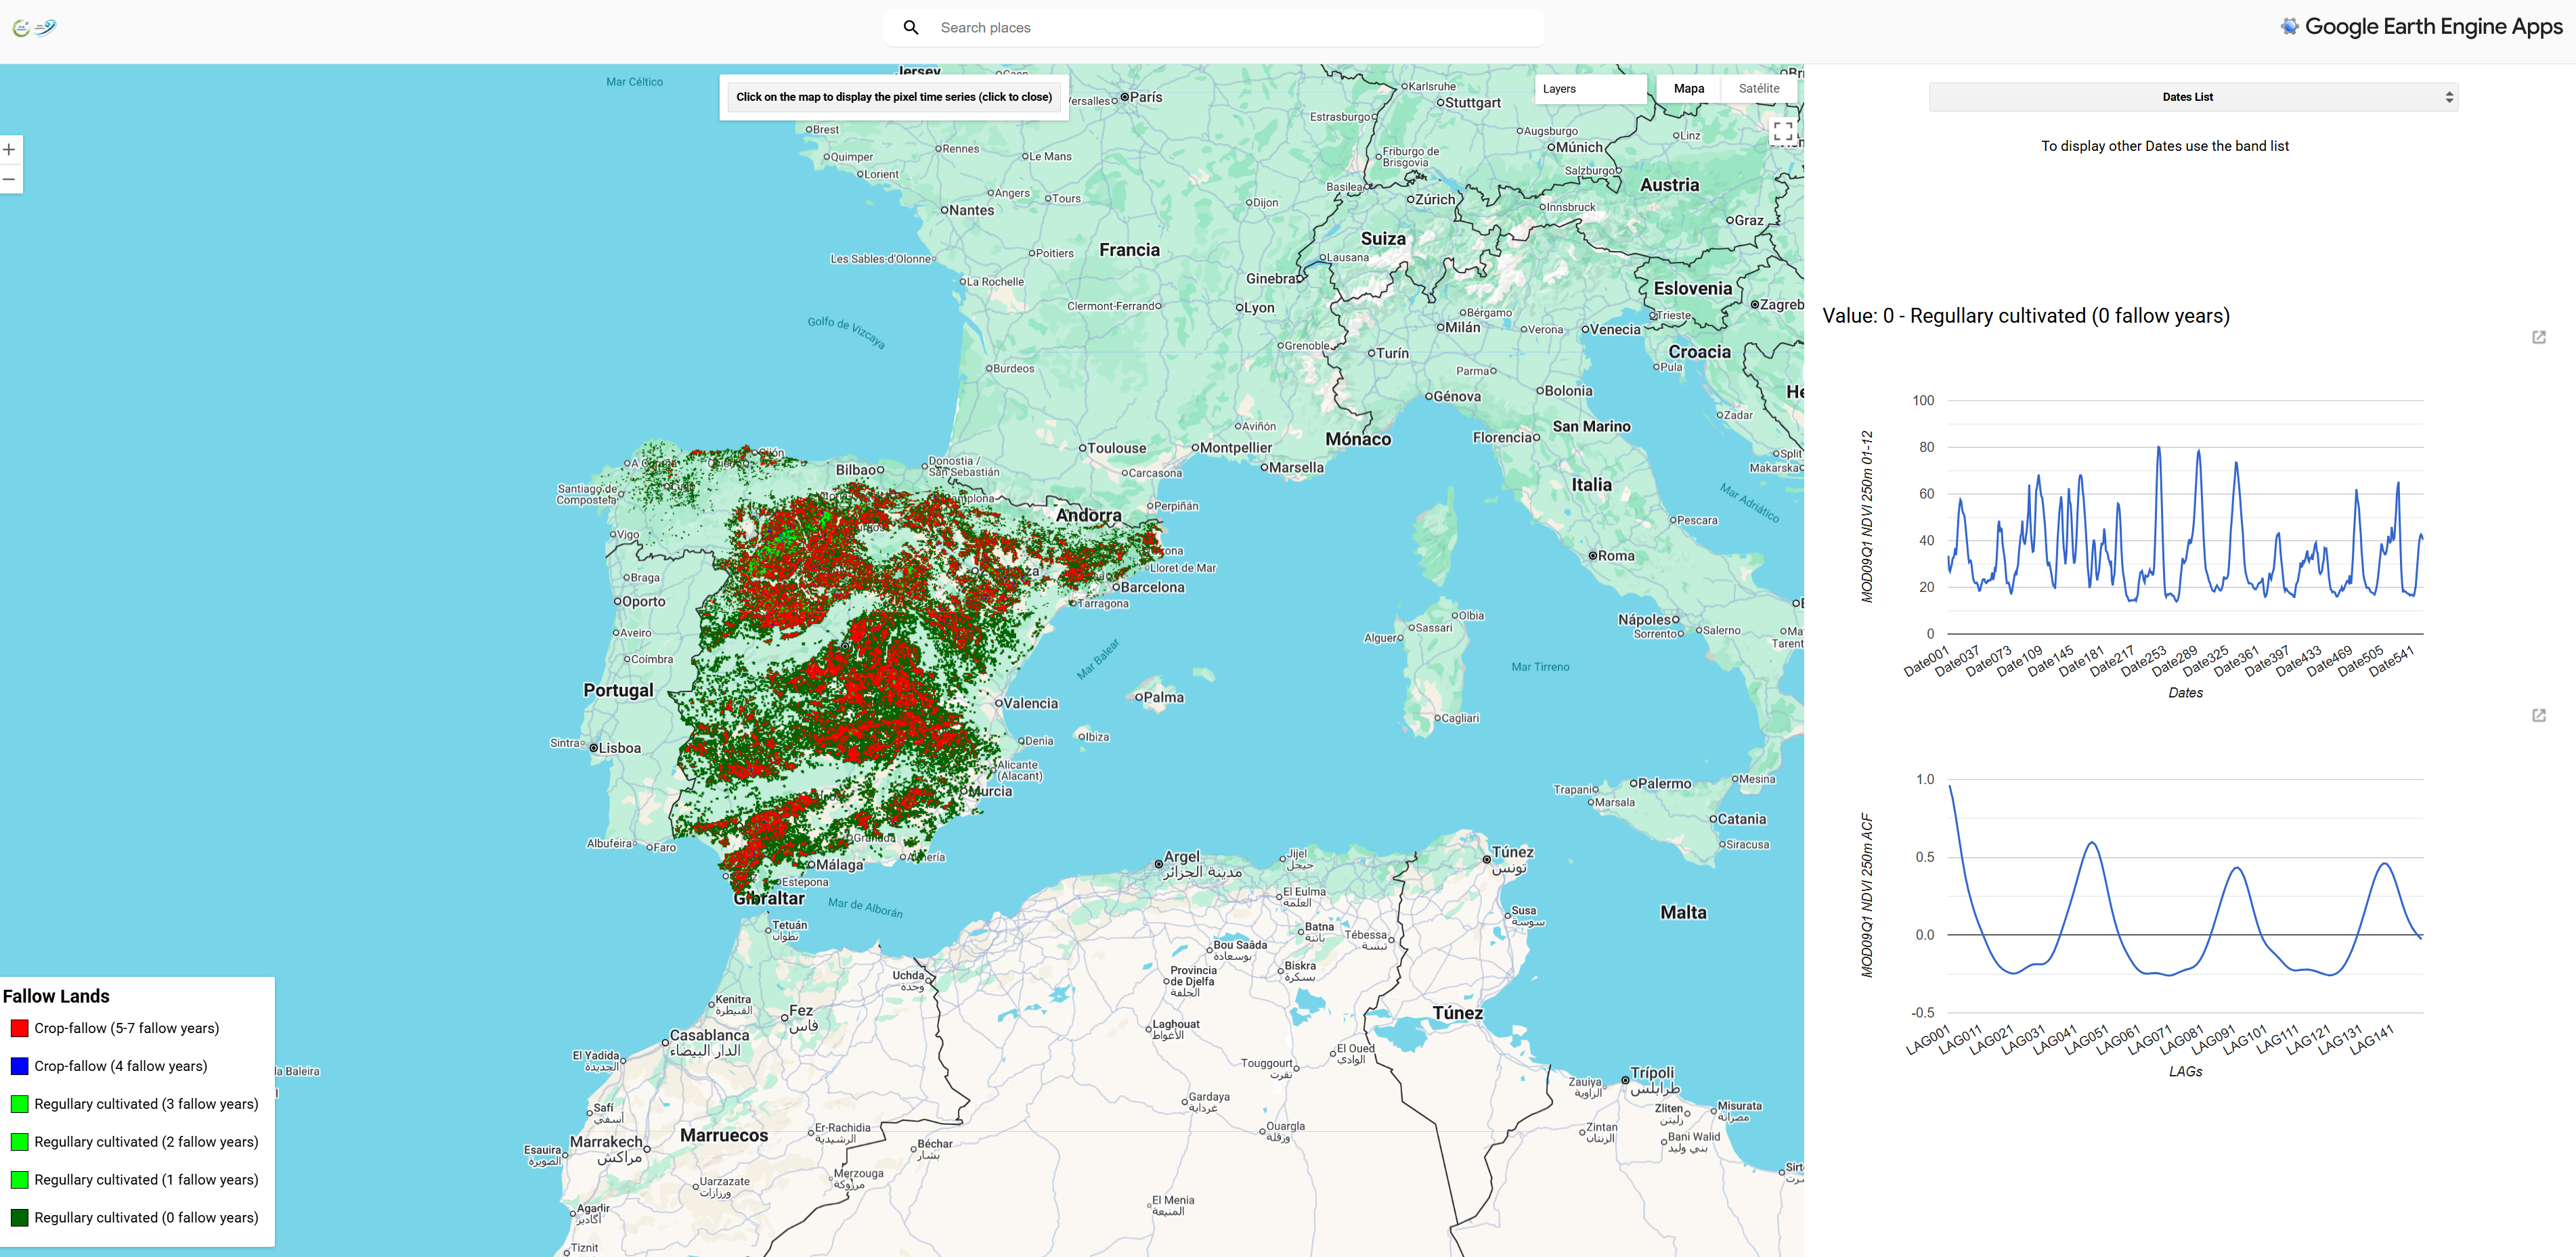
Task: Expand the Layers panel
Action: point(1590,89)
